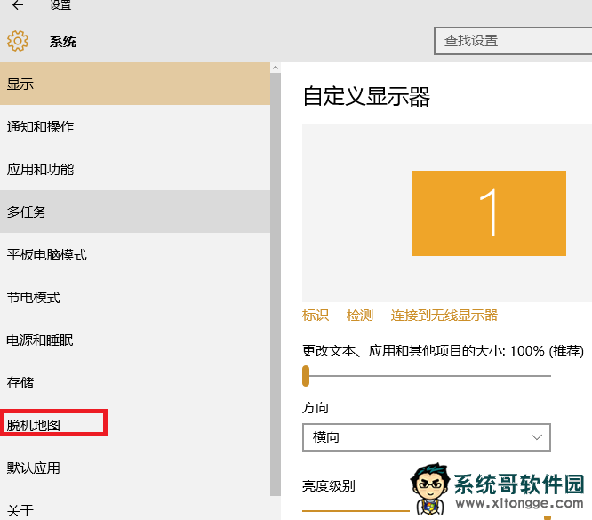This screenshot has width=592, height=520.
Task: Open 应用和功能 settings page
Action: click(x=133, y=170)
